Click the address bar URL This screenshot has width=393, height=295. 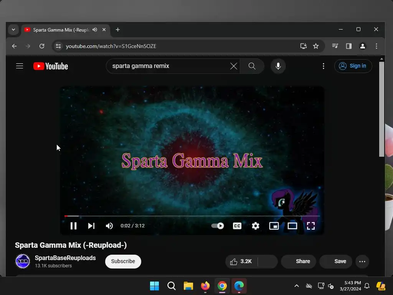click(111, 46)
